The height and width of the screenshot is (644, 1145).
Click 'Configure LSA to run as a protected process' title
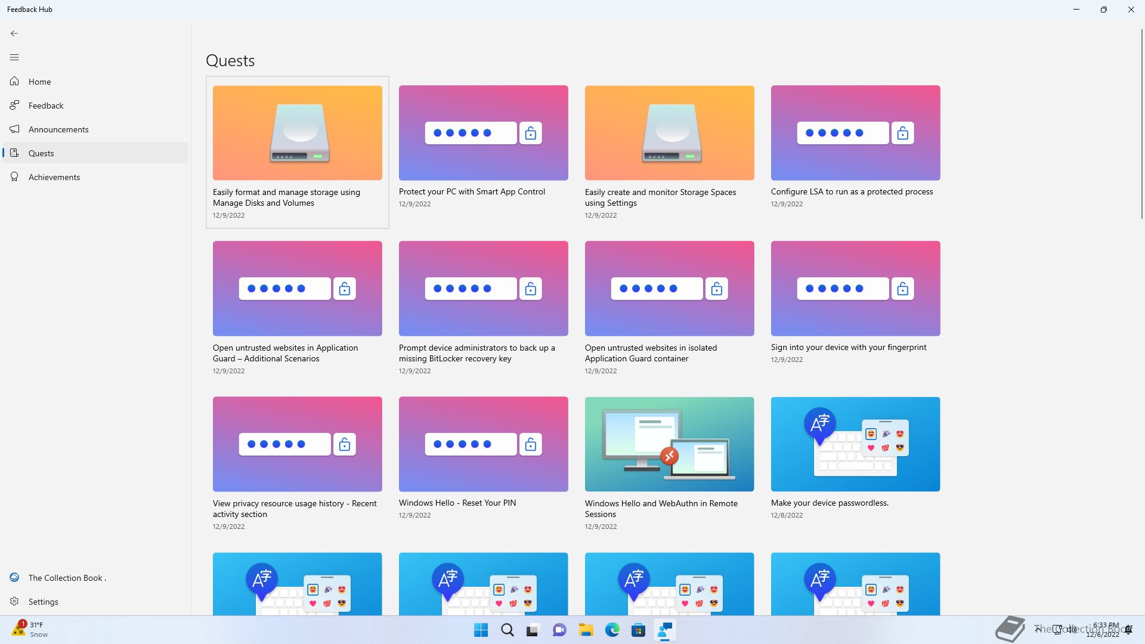click(852, 191)
